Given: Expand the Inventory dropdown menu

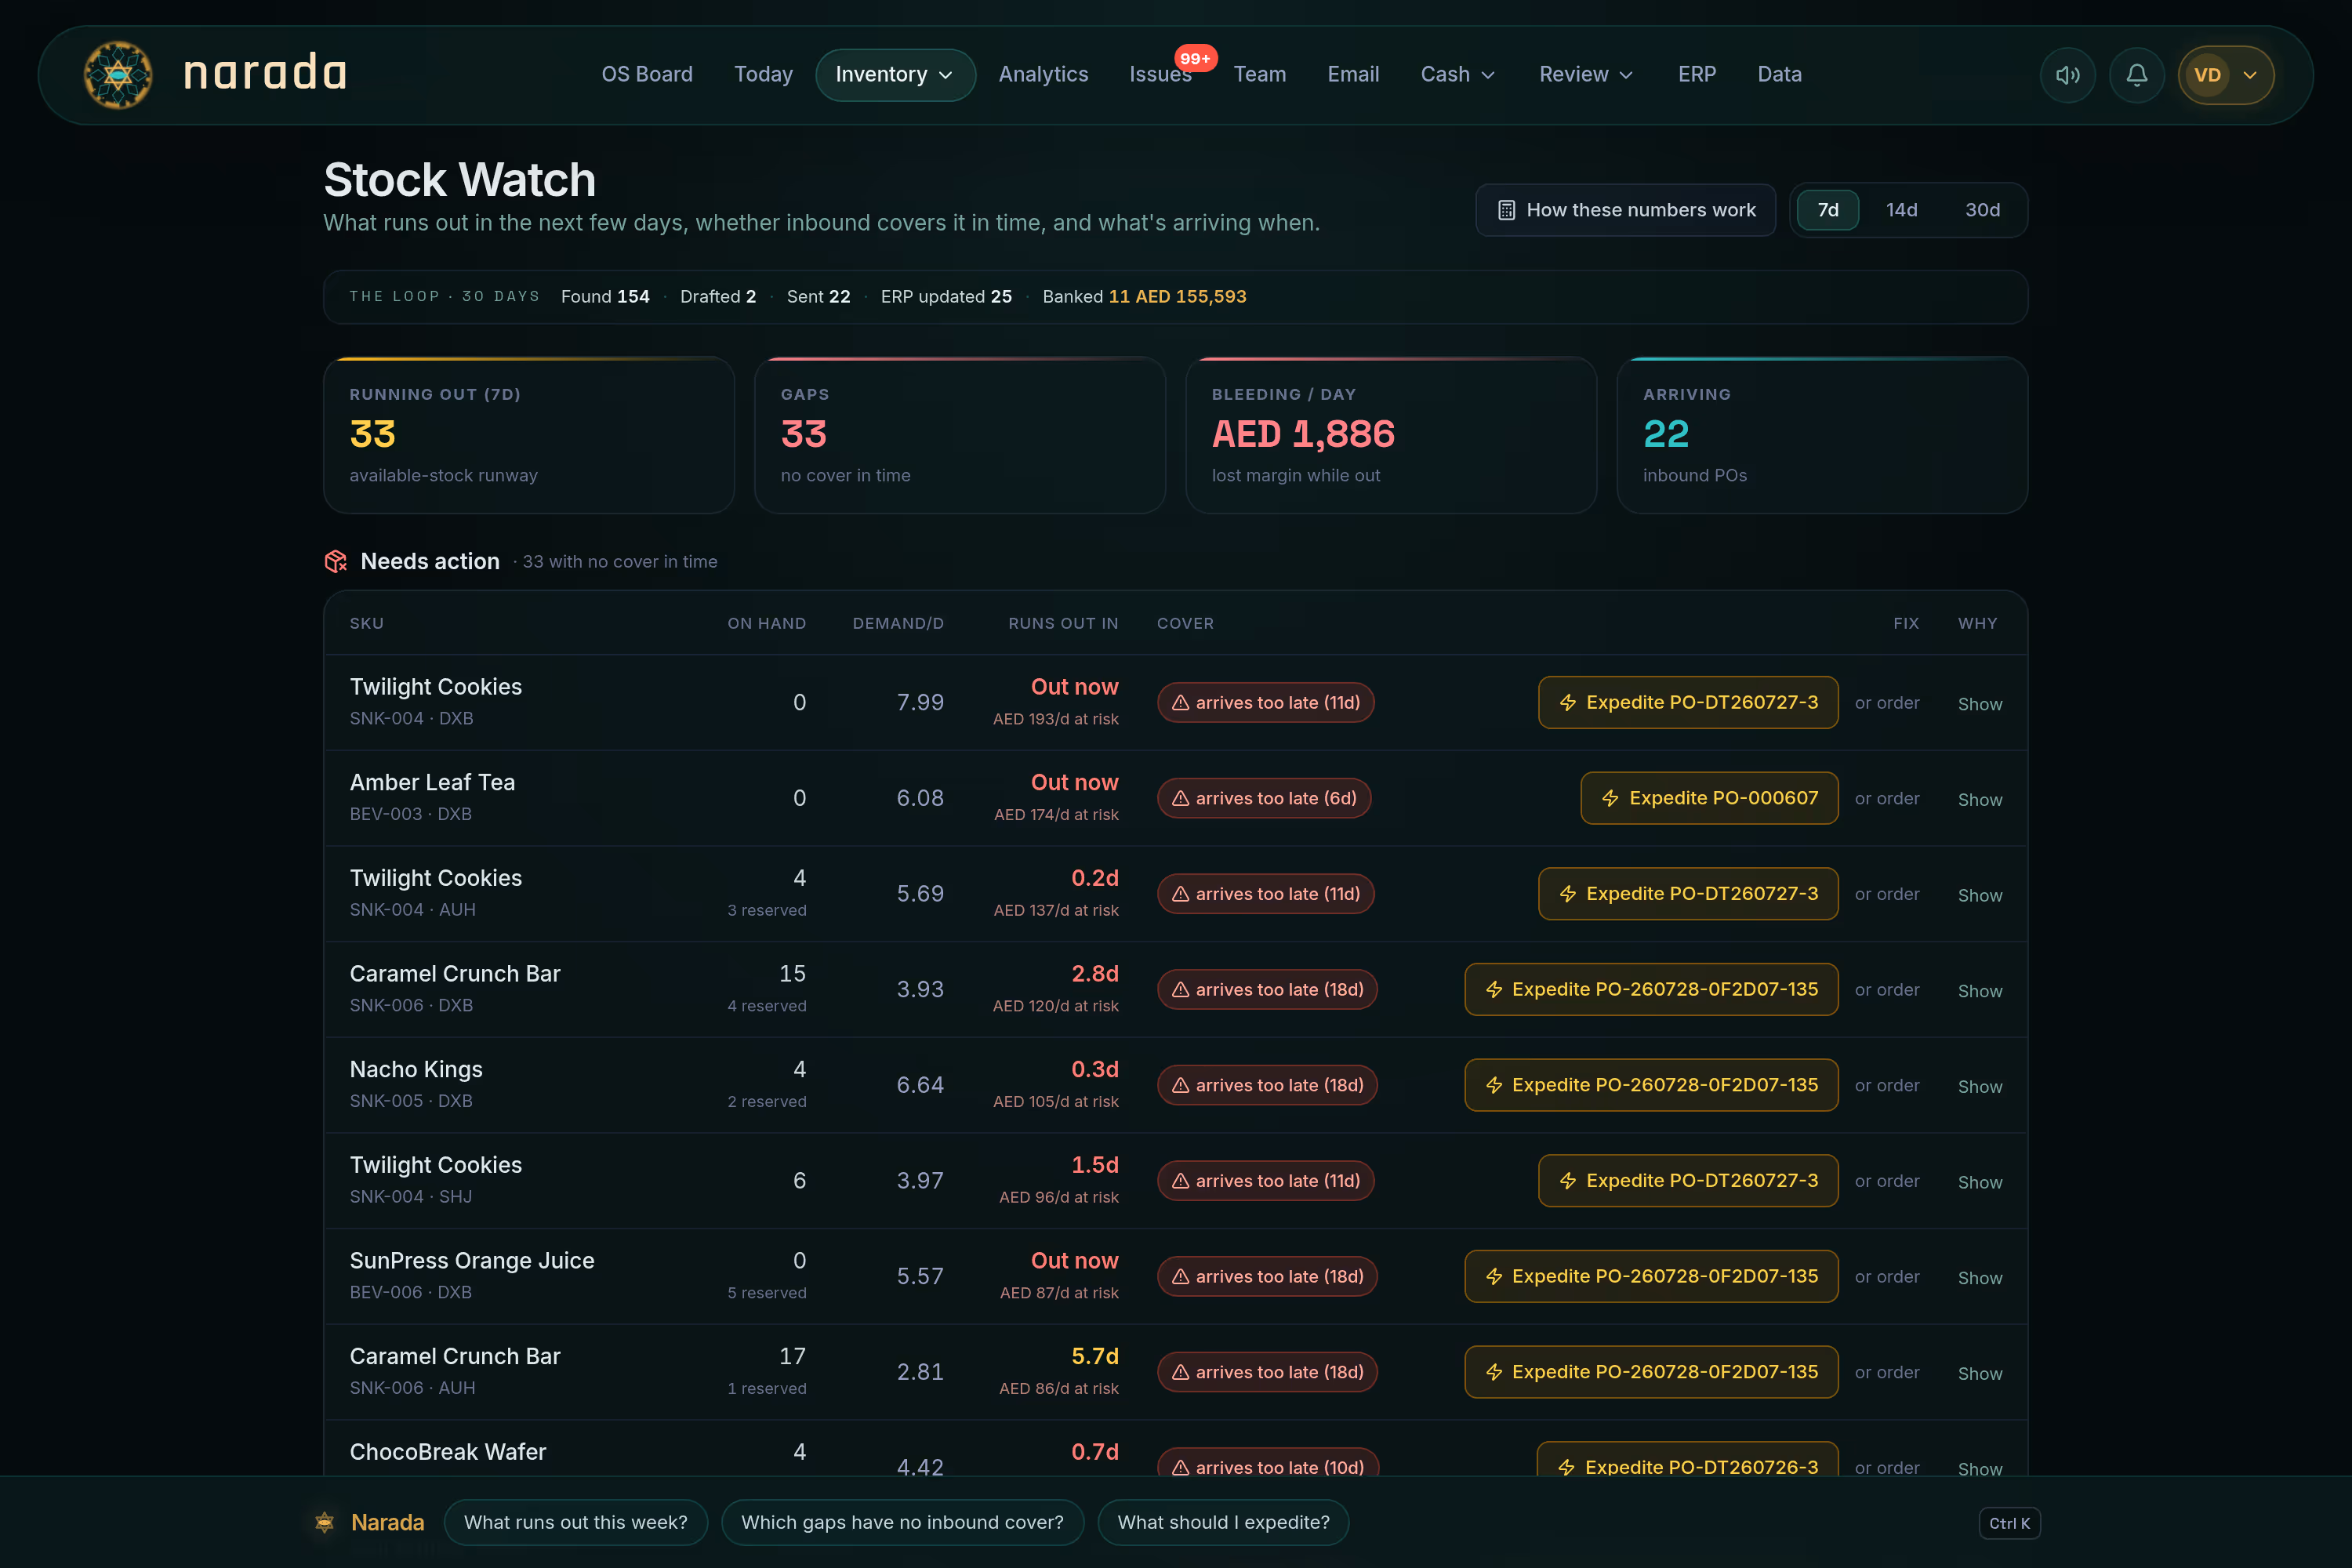Looking at the screenshot, I should point(895,75).
